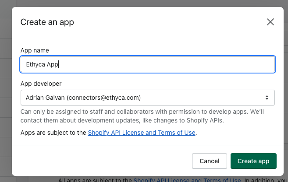Click the green Create app button
This screenshot has width=288, height=182.
(x=253, y=161)
